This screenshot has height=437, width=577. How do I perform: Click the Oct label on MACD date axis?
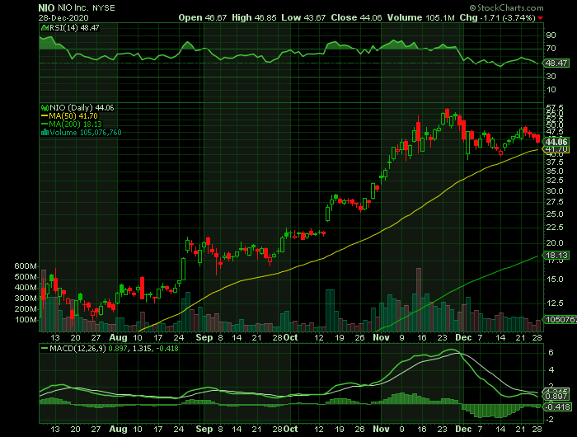[291, 429]
